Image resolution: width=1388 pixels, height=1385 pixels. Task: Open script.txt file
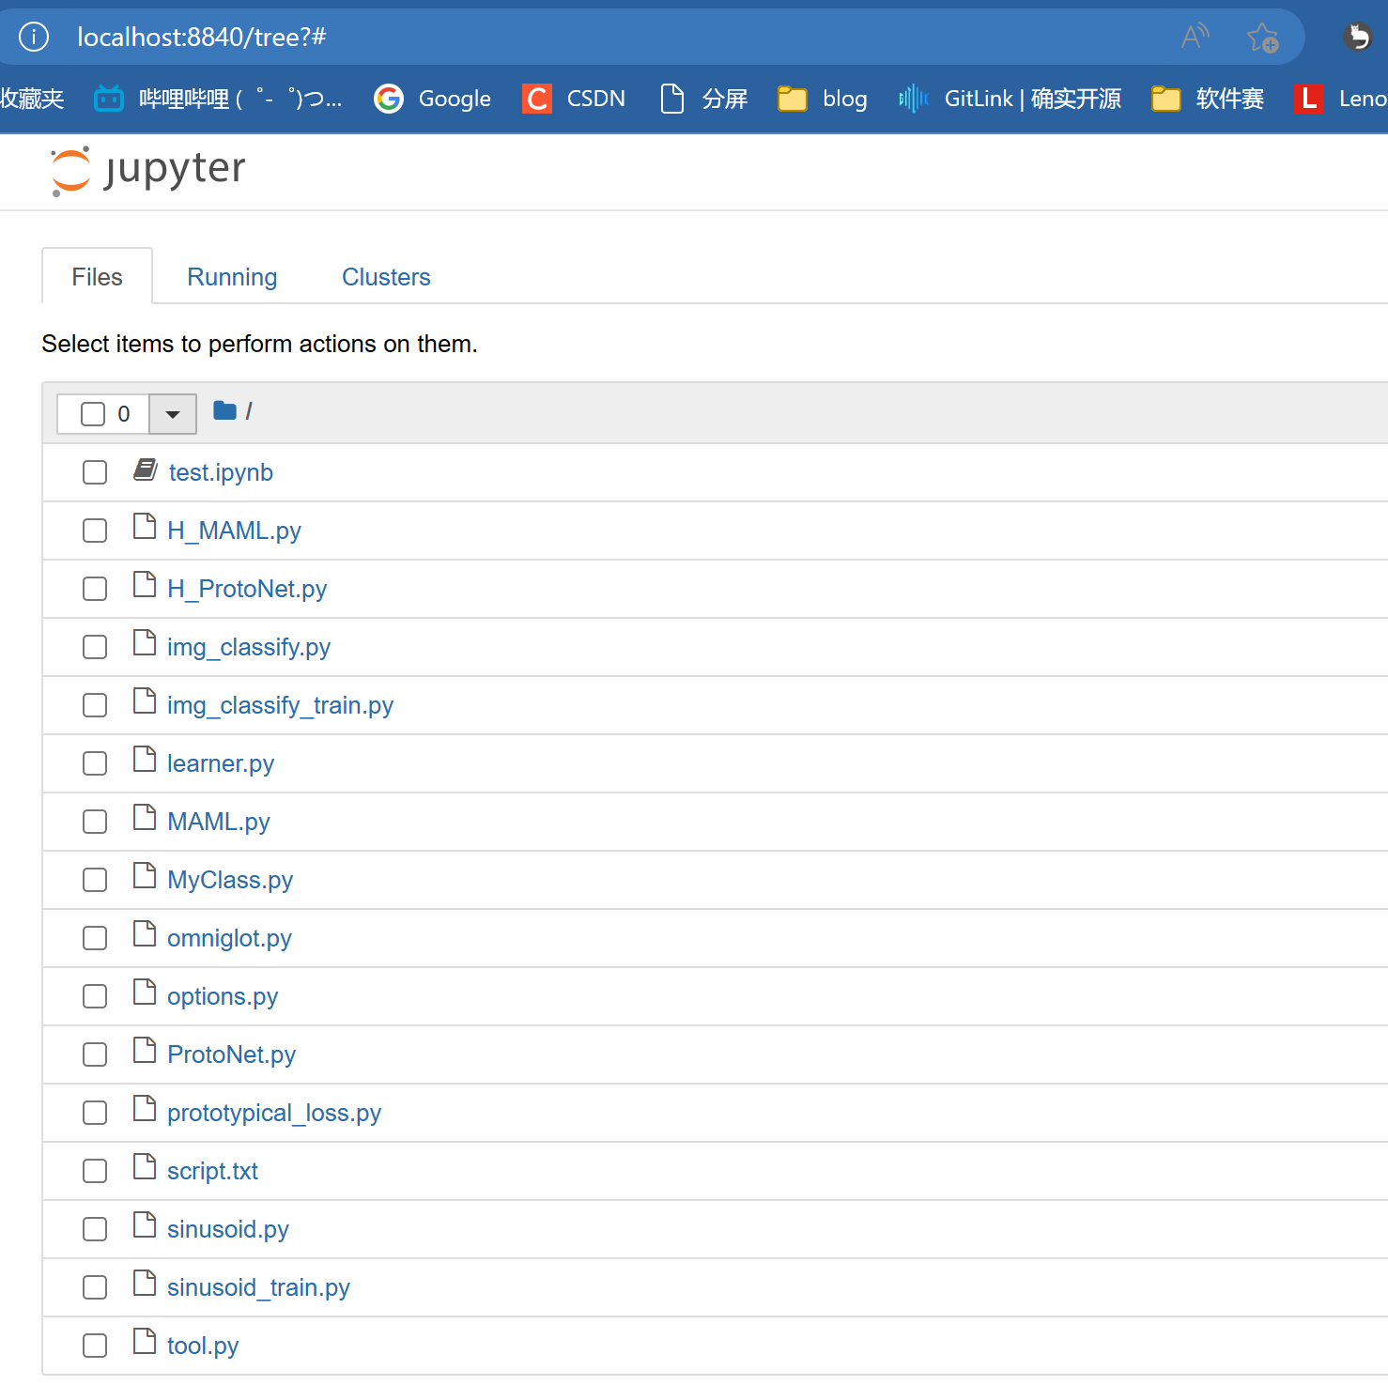(x=212, y=1171)
